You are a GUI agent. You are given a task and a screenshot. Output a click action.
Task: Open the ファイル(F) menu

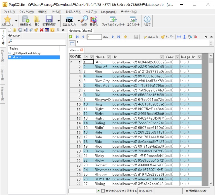click(9, 12)
